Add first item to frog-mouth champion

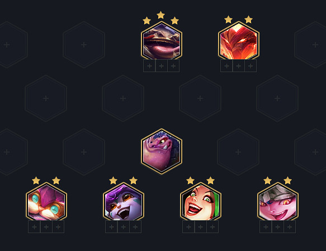click(149, 66)
